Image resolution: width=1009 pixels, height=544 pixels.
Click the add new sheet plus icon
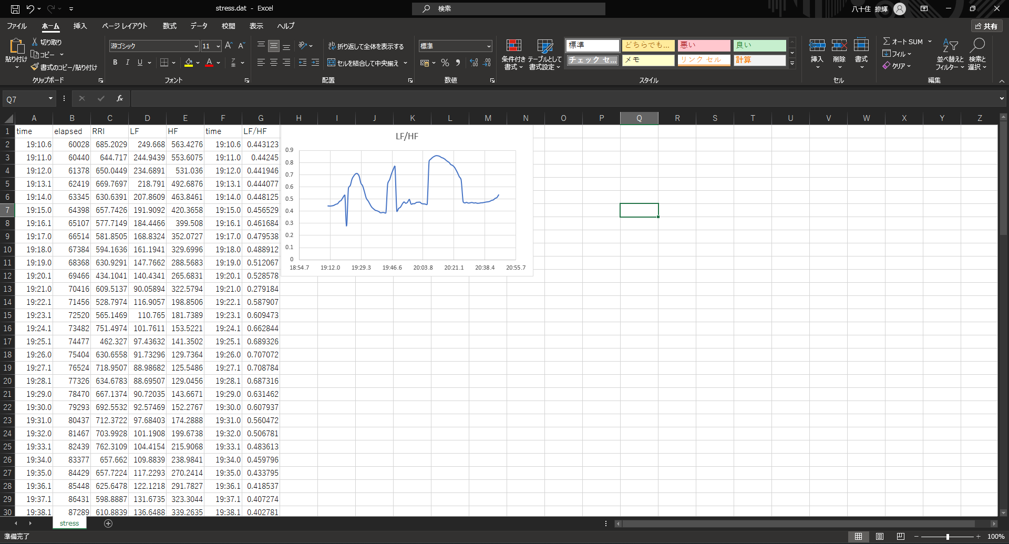(x=108, y=524)
